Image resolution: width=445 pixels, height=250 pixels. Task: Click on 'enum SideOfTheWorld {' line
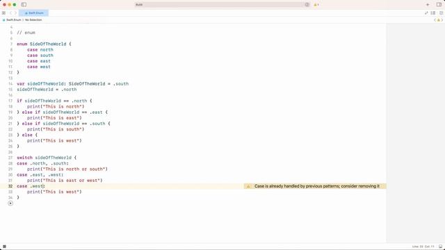44,44
